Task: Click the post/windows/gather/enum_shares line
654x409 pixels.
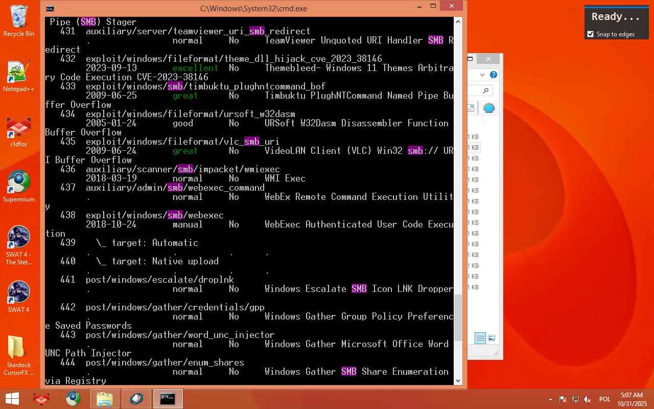Action: [x=165, y=362]
